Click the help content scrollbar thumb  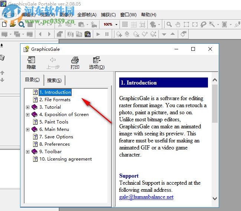[215, 103]
